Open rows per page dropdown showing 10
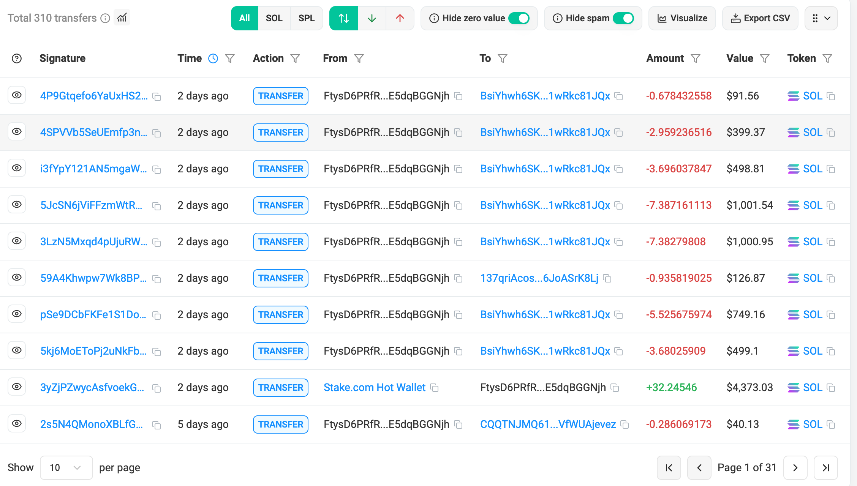Image resolution: width=857 pixels, height=486 pixels. 66,467
